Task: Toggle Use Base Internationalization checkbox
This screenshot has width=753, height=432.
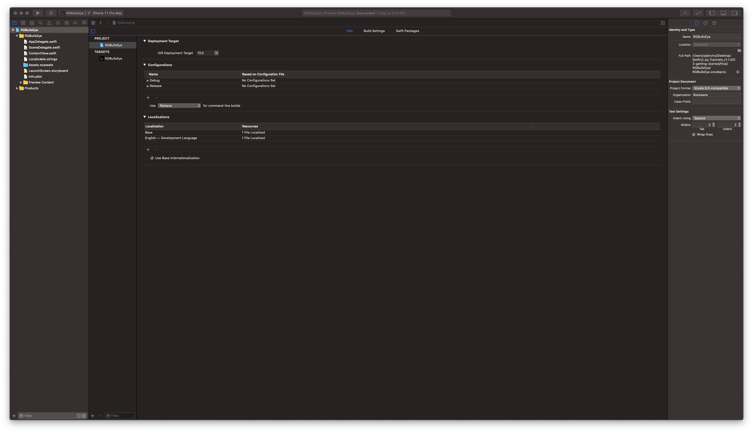Action: 152,158
